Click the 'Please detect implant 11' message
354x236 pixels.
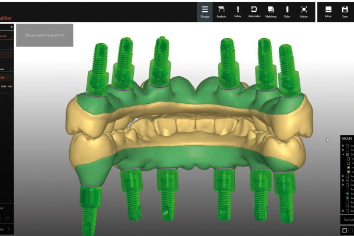44,36
